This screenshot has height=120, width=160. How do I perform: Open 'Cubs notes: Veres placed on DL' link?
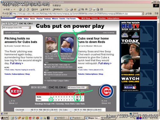(x=91, y=70)
